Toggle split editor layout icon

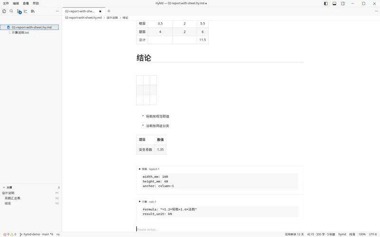click(x=343, y=3)
